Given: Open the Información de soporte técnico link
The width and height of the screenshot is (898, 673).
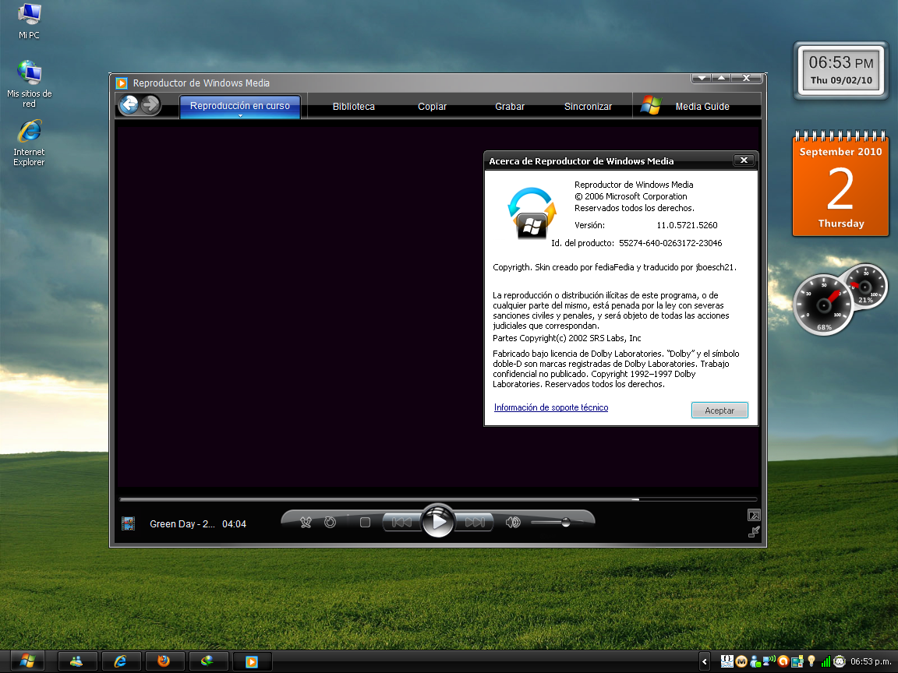Looking at the screenshot, I should pyautogui.click(x=551, y=407).
